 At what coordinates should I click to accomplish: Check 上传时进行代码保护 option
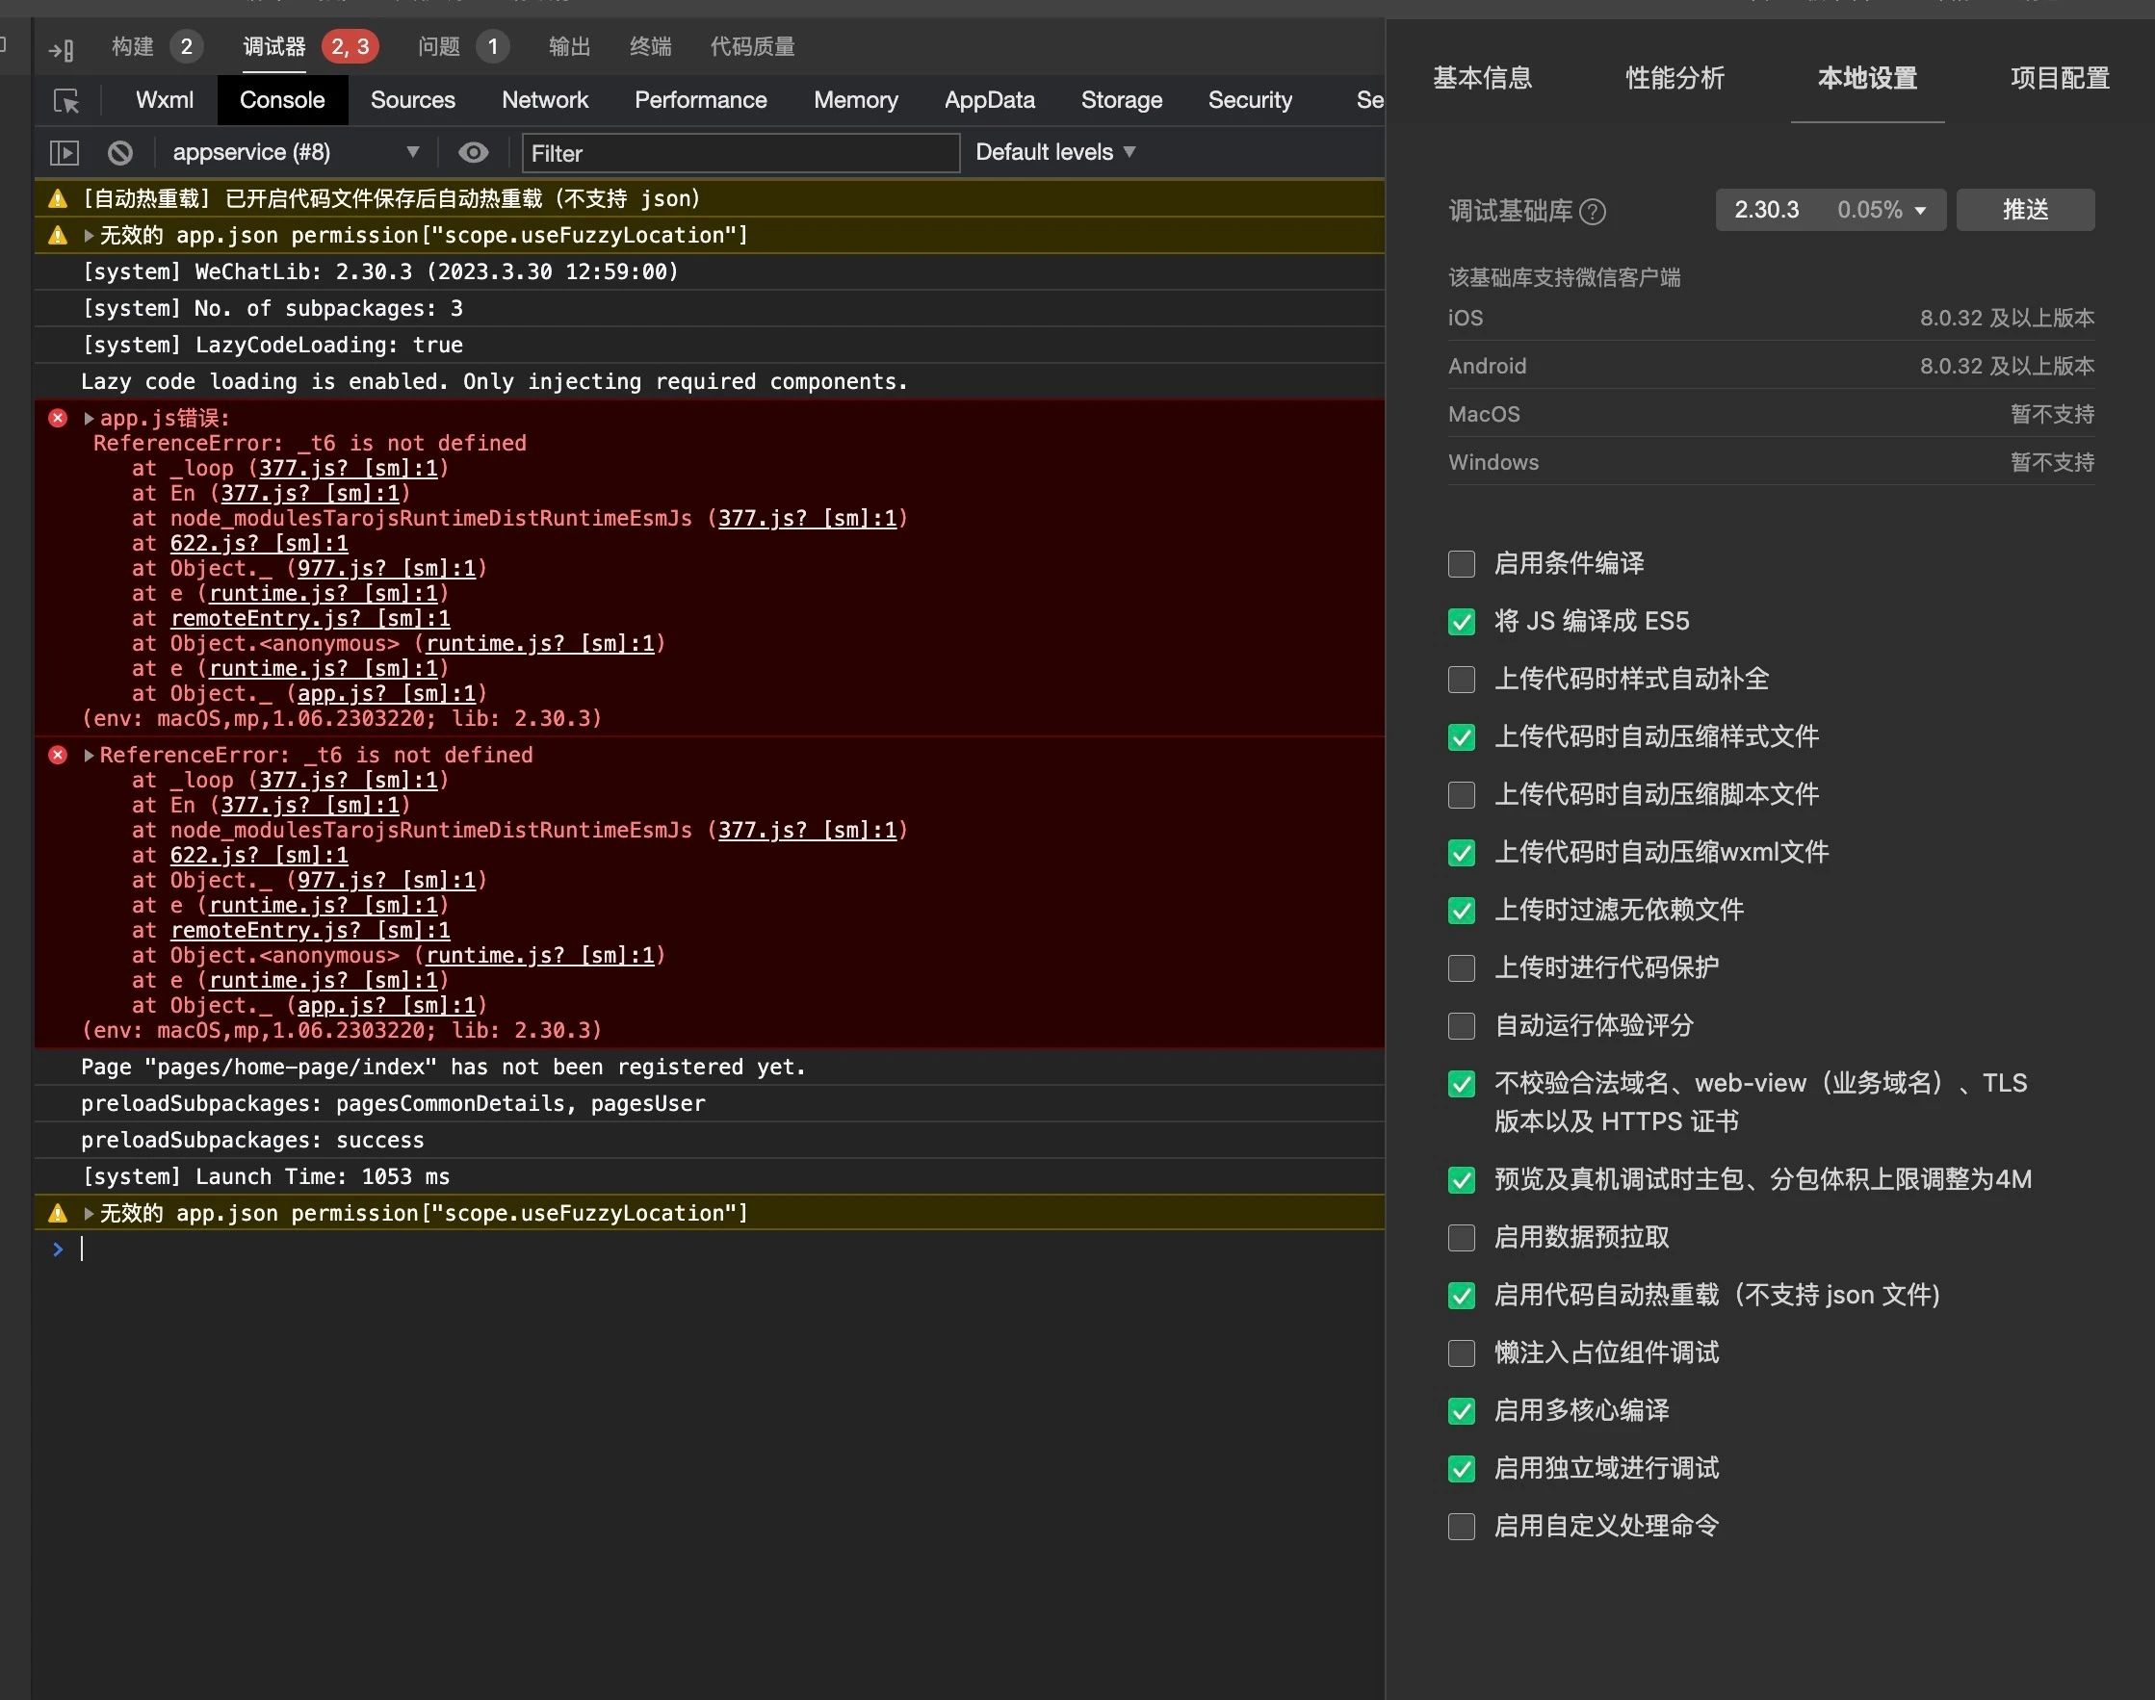1461,968
